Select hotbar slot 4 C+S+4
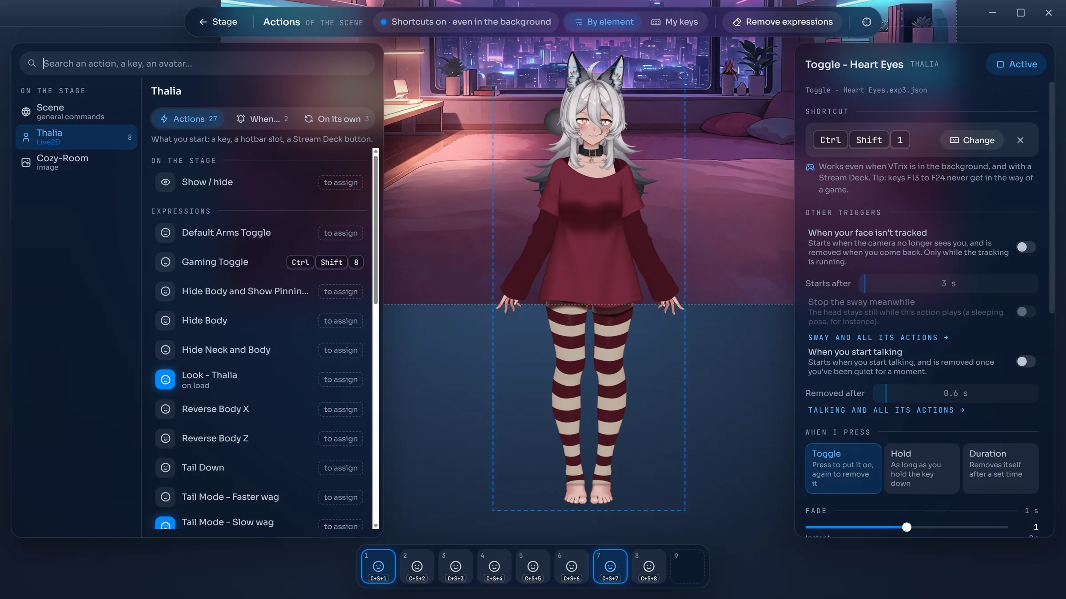The height and width of the screenshot is (599, 1066). 494,566
